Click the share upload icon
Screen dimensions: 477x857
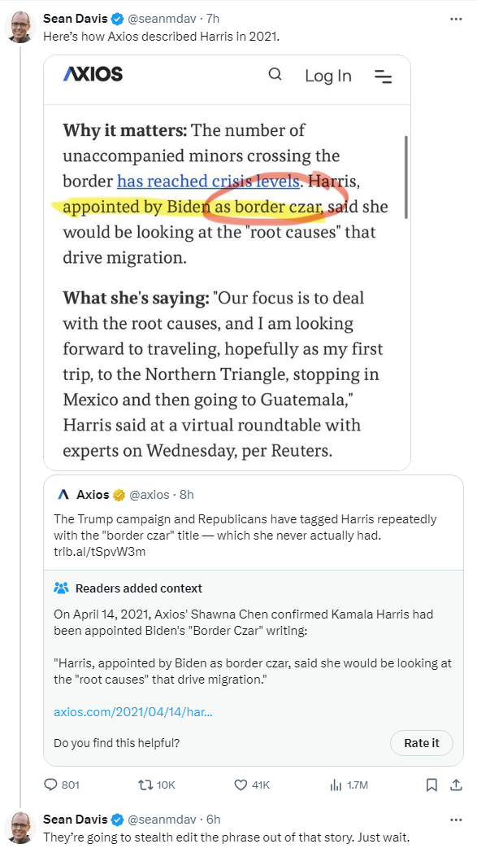[x=456, y=785]
